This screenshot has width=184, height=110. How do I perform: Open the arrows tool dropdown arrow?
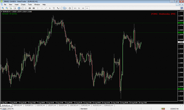point(60,8)
